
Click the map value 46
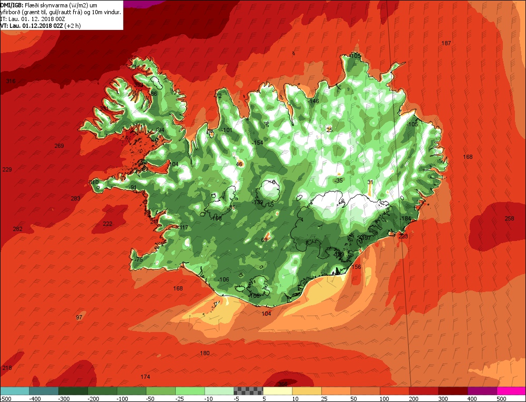239,164
